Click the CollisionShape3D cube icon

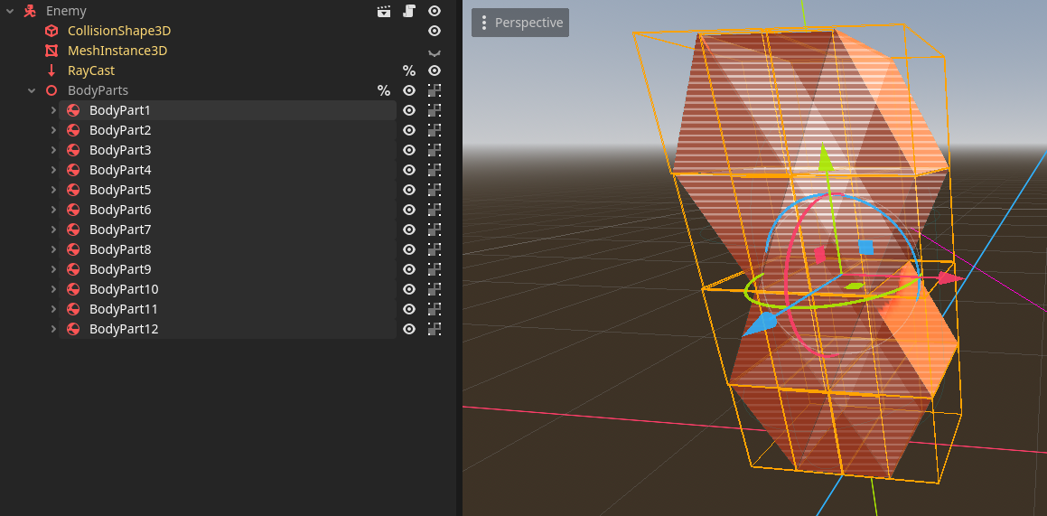(x=51, y=31)
